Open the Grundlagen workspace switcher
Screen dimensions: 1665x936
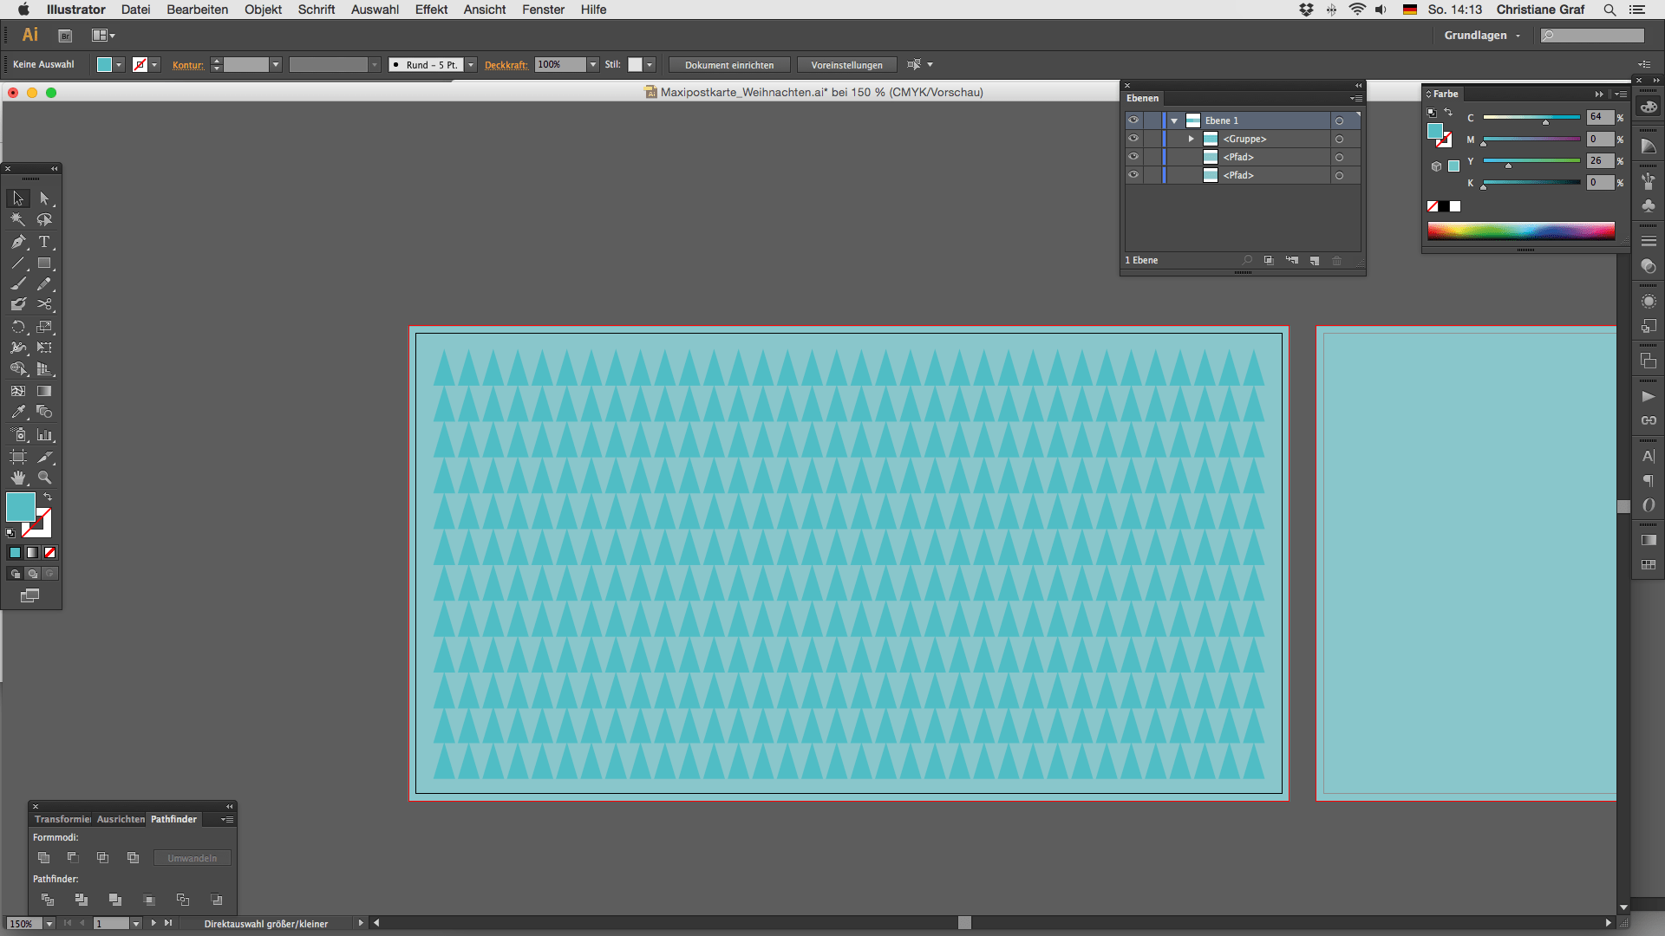pos(1481,36)
